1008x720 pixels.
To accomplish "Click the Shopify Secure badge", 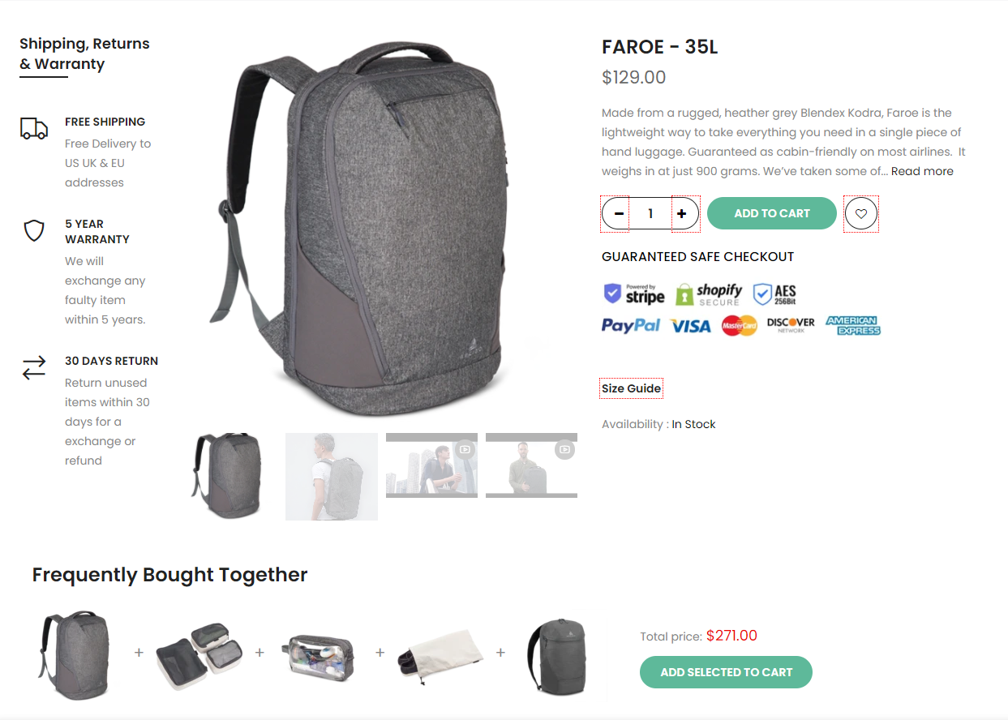I will point(709,294).
